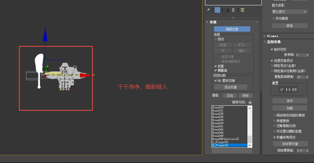314x163 pixels.
Task: Click the 参考帧 value field
Action: [301, 55]
